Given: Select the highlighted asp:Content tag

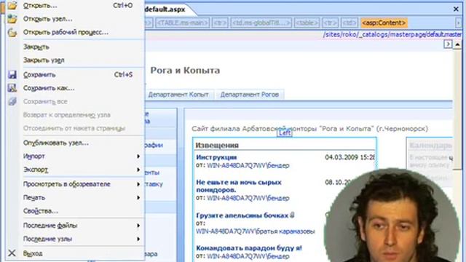Looking at the screenshot, I should (x=384, y=23).
